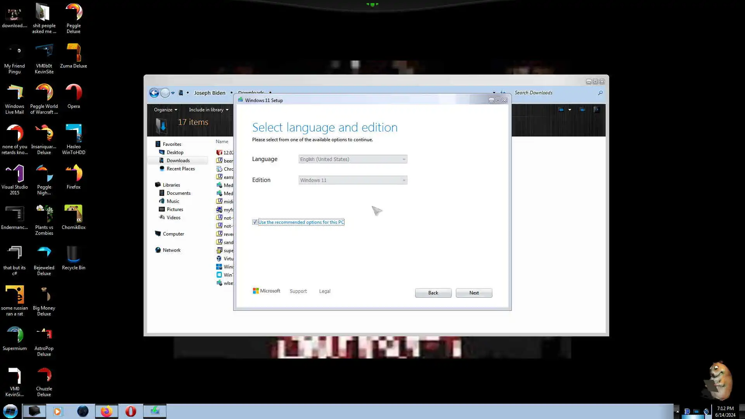Uncheck Use the recommended options checkbox
This screenshot has width=745, height=419.
[255, 222]
